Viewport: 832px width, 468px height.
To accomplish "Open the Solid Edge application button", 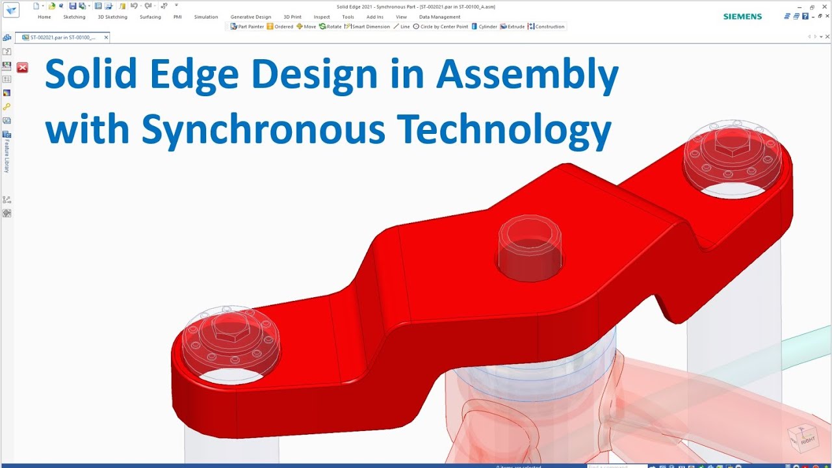I will click(12, 9).
